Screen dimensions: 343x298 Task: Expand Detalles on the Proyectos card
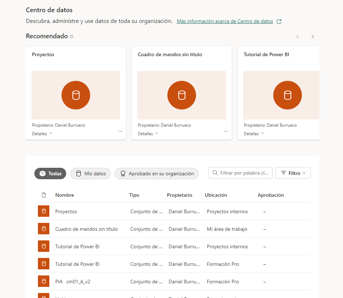click(42, 133)
